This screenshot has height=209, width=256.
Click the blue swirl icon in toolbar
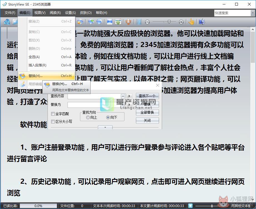tap(7, 22)
